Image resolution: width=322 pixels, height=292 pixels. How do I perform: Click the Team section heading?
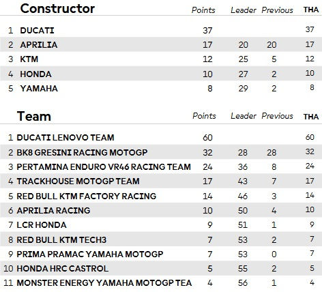(x=34, y=116)
